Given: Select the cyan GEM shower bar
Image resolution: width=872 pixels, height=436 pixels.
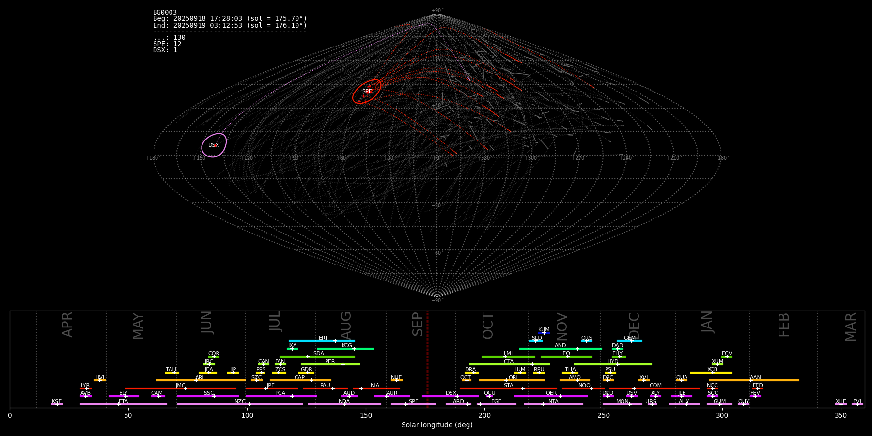Looking at the screenshot, I should 629,341.
